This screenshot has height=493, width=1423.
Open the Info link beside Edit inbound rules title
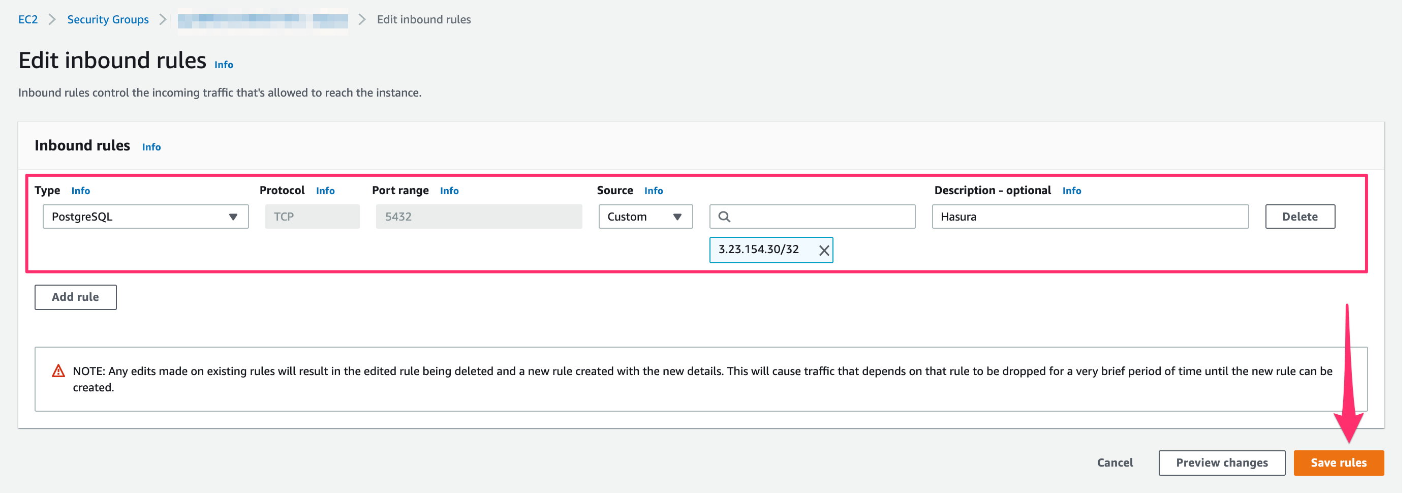(223, 65)
